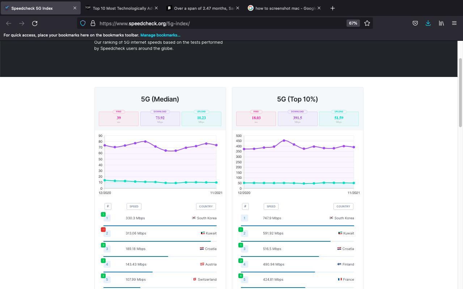Image resolution: width=463 pixels, height=289 pixels.
Task: Close the Speedcheck 5G Index tab
Action: click(75, 8)
